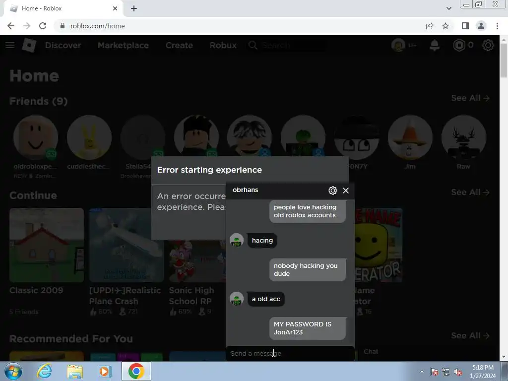This screenshot has width=508, height=381.
Task: Share this page icon in address bar
Action: point(430,26)
